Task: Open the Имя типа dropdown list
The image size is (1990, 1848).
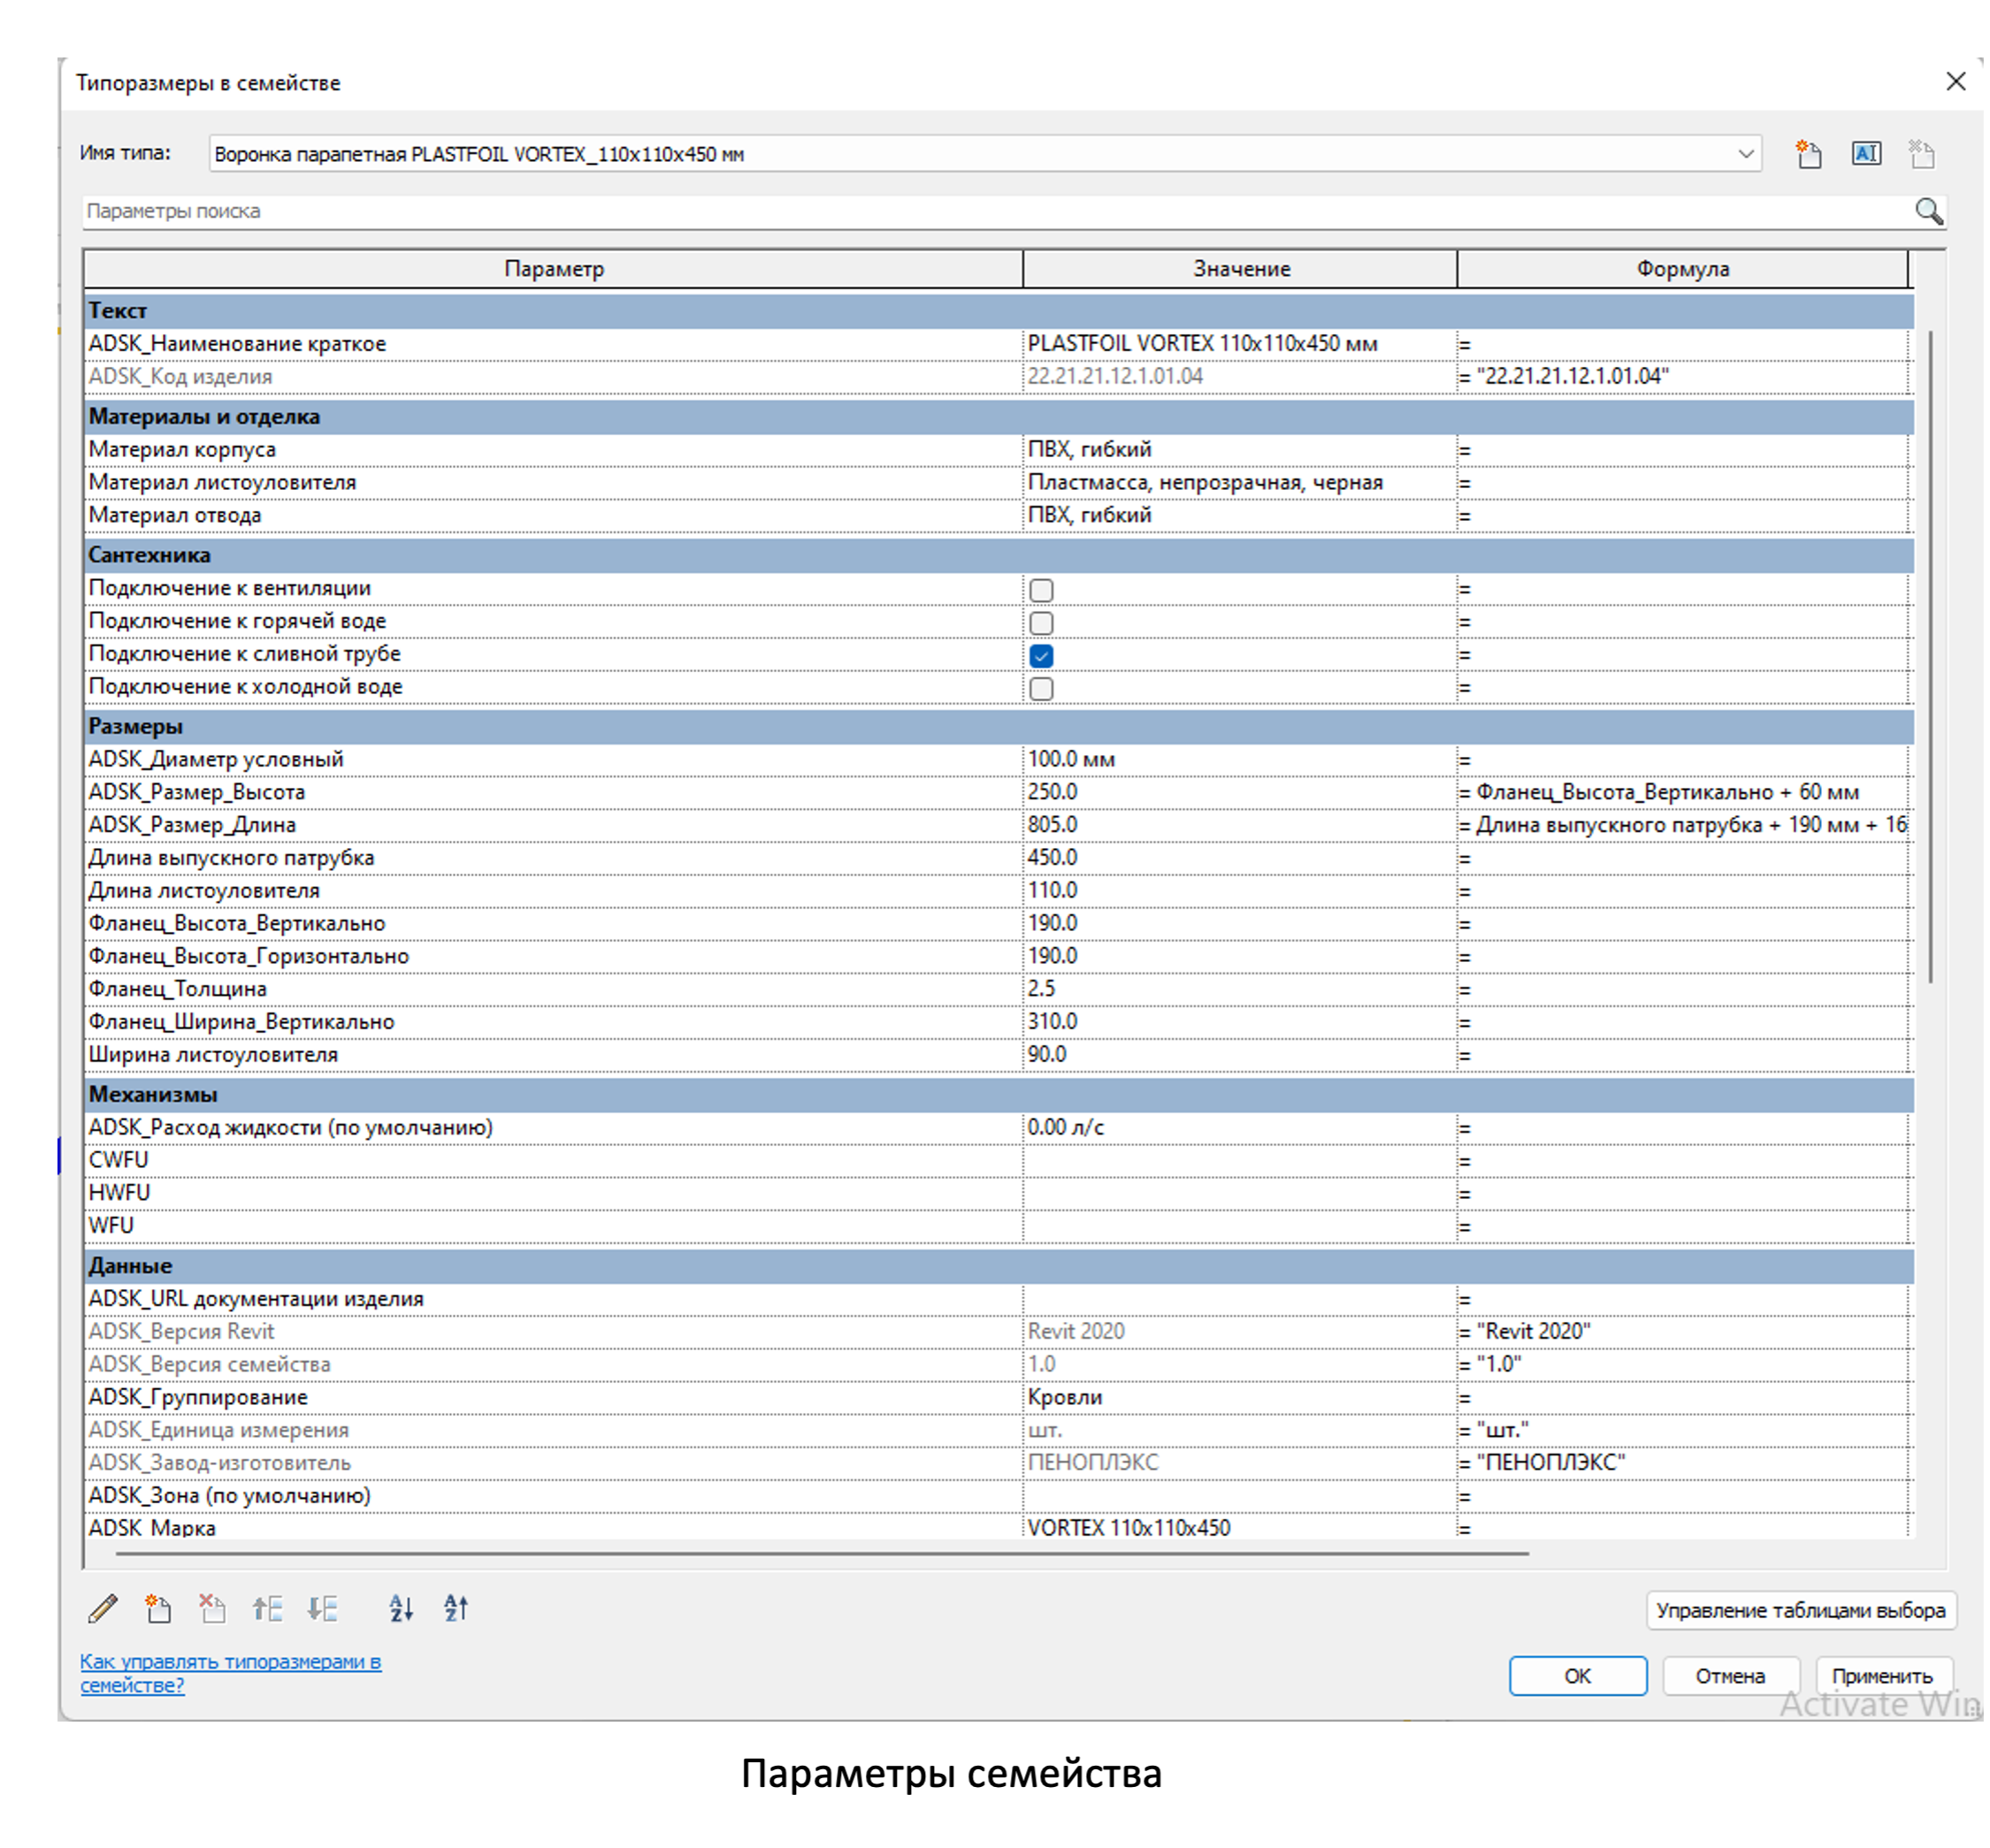Action: click(x=1745, y=154)
